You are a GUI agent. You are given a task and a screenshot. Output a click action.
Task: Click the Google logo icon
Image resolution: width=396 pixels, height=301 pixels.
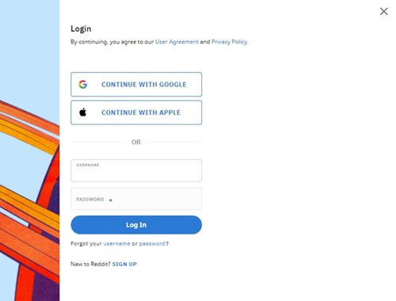[83, 84]
